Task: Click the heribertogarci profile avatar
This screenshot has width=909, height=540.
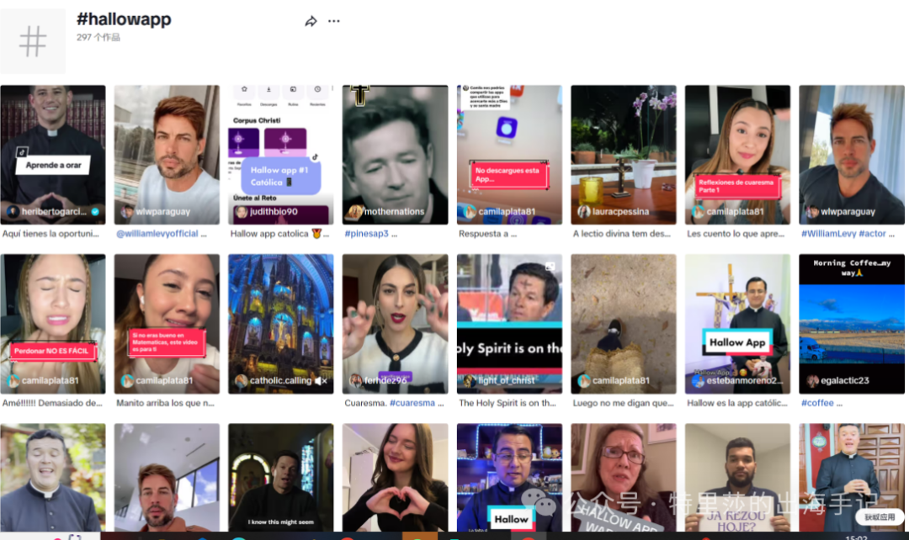Action: 13,212
